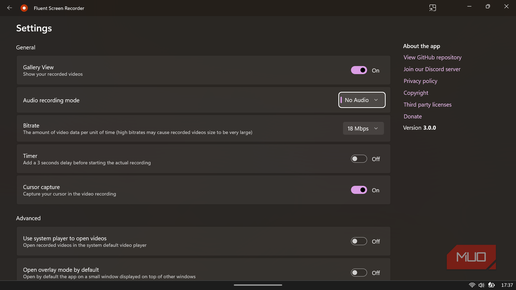Join our Discord server

432,69
